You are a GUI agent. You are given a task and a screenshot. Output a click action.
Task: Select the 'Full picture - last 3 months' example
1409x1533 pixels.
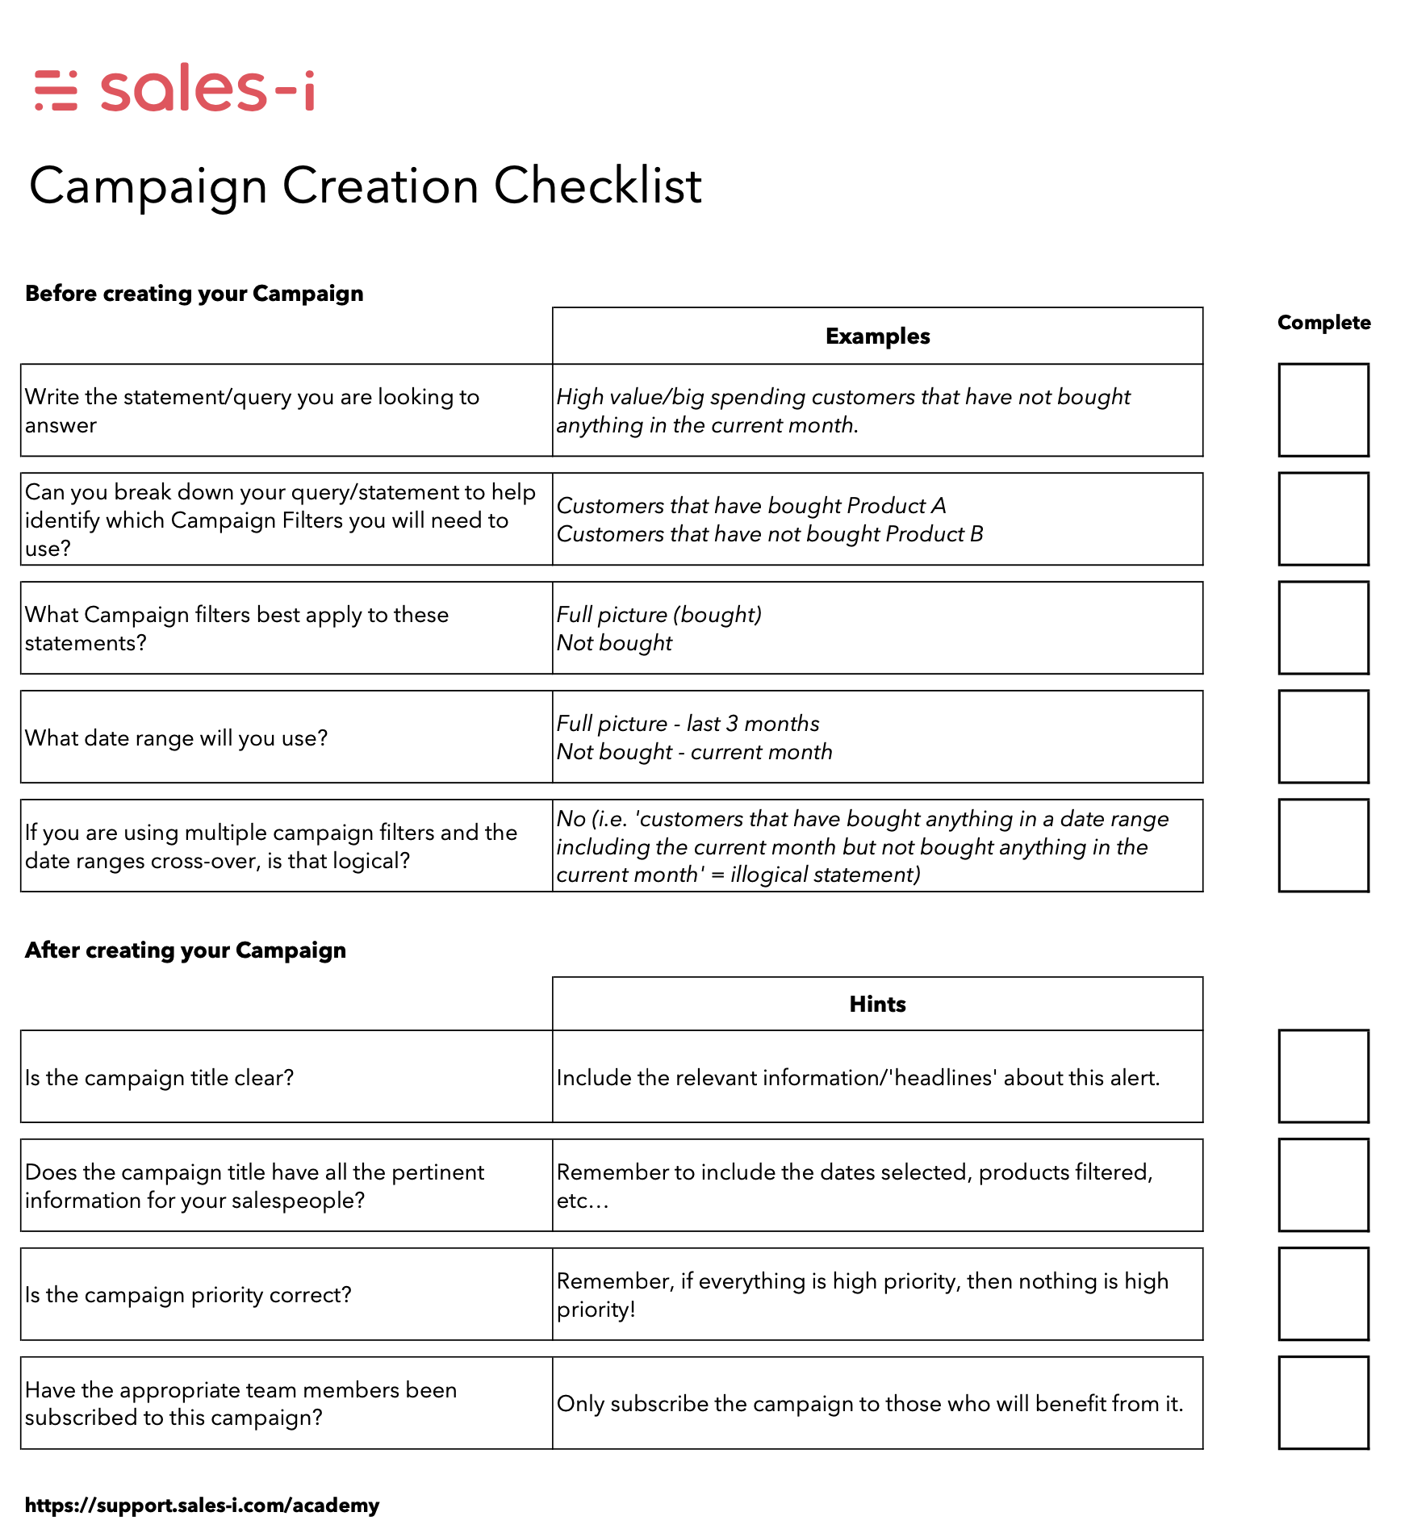[688, 723]
